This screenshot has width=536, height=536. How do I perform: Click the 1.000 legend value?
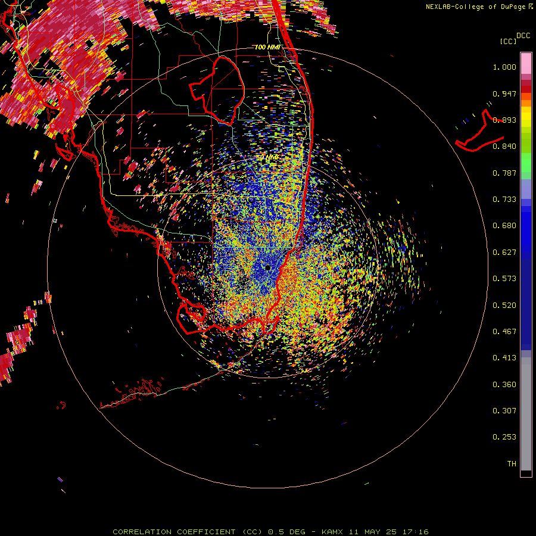click(504, 67)
